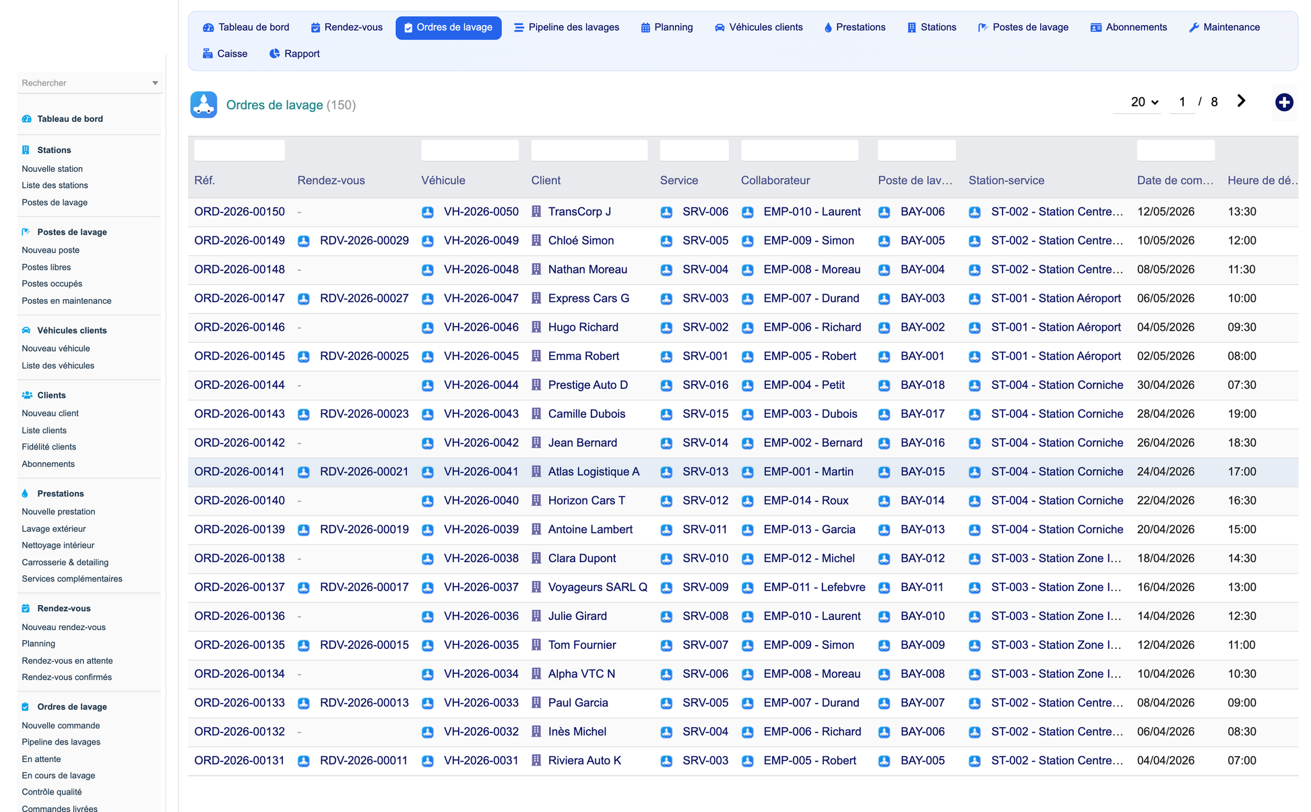This screenshot has height=812, width=1311.
Task: Open the Tableau de bord tab
Action: click(x=246, y=28)
